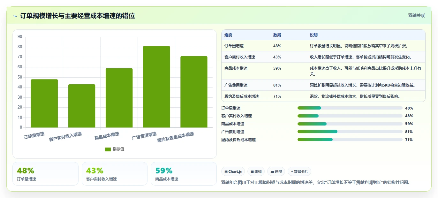Click the 71% value in the table
The width and height of the screenshot is (438, 198).
(277, 96)
